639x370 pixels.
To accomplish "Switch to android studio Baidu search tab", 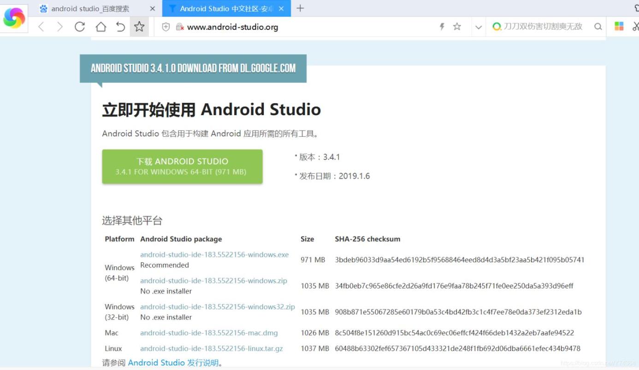I will pos(90,9).
